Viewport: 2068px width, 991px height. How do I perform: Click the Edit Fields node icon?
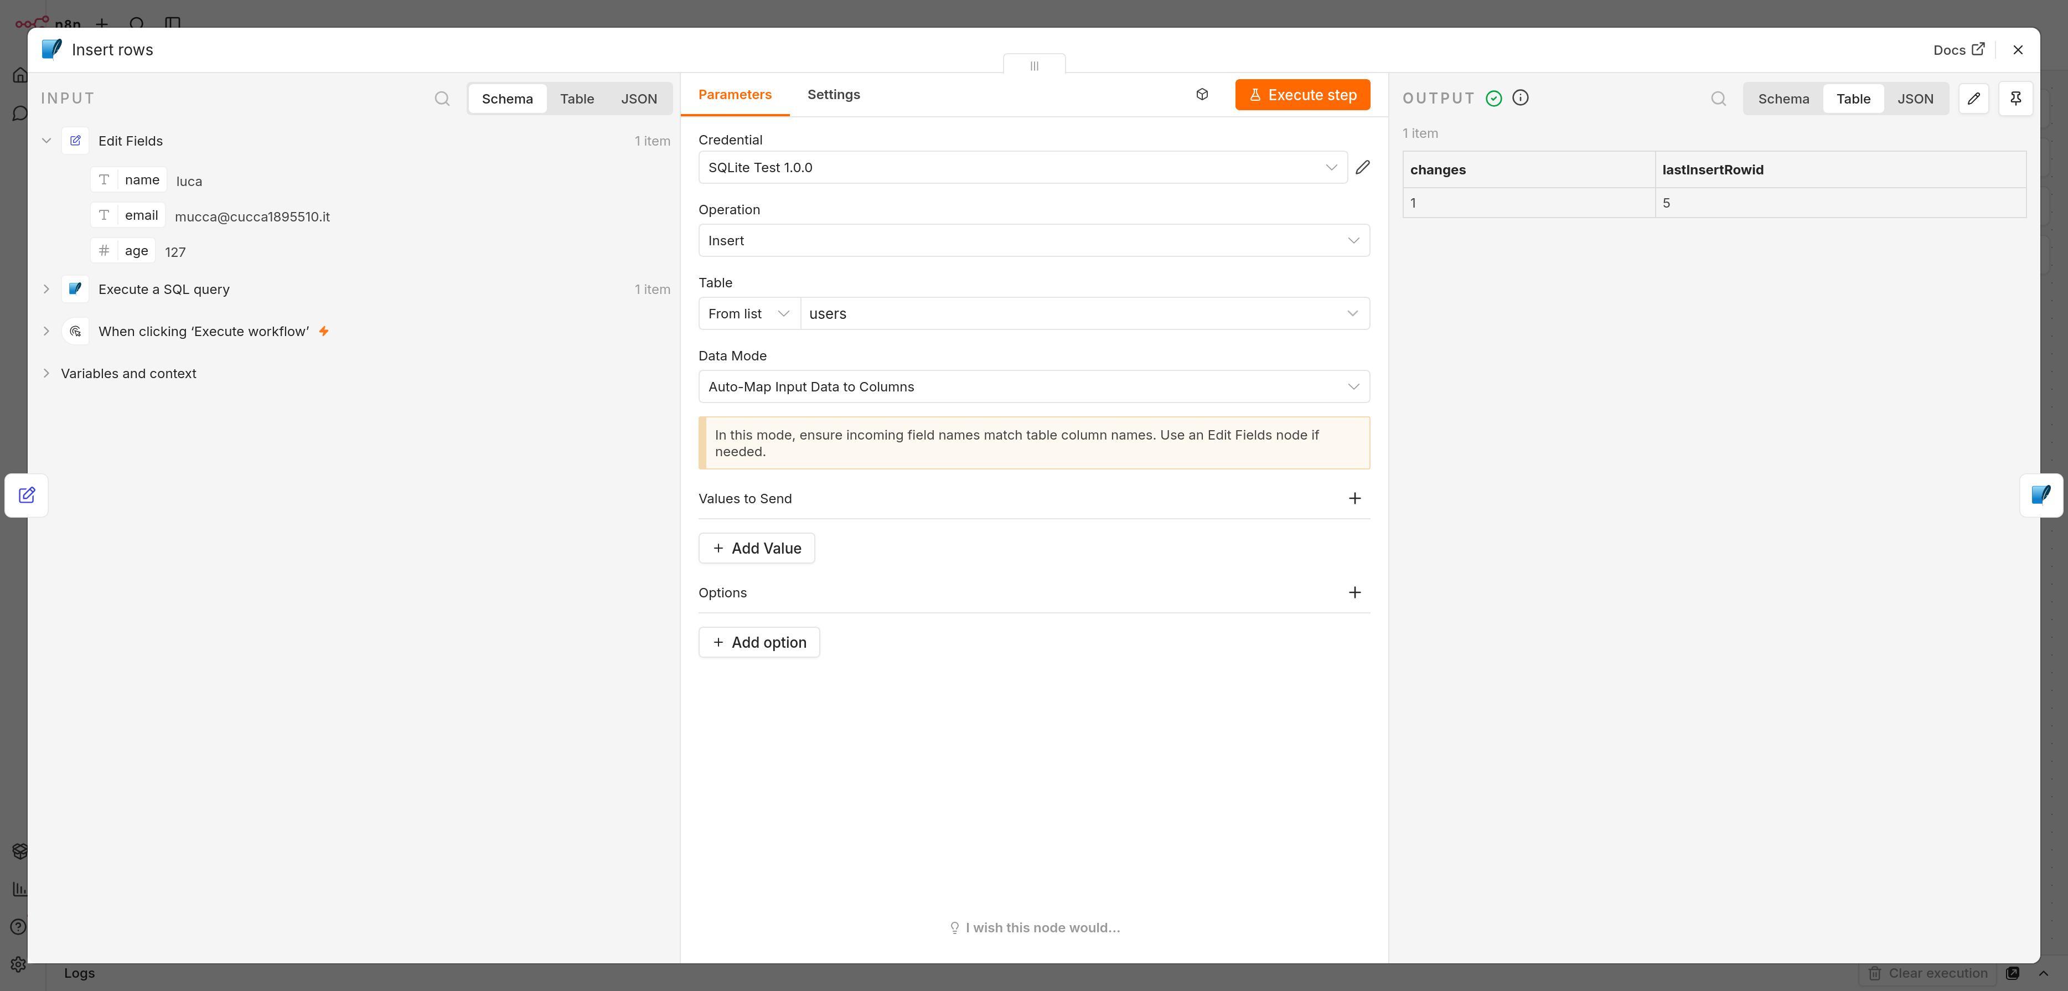(75, 141)
